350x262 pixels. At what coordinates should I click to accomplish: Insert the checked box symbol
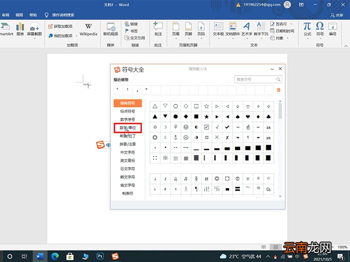click(206, 127)
